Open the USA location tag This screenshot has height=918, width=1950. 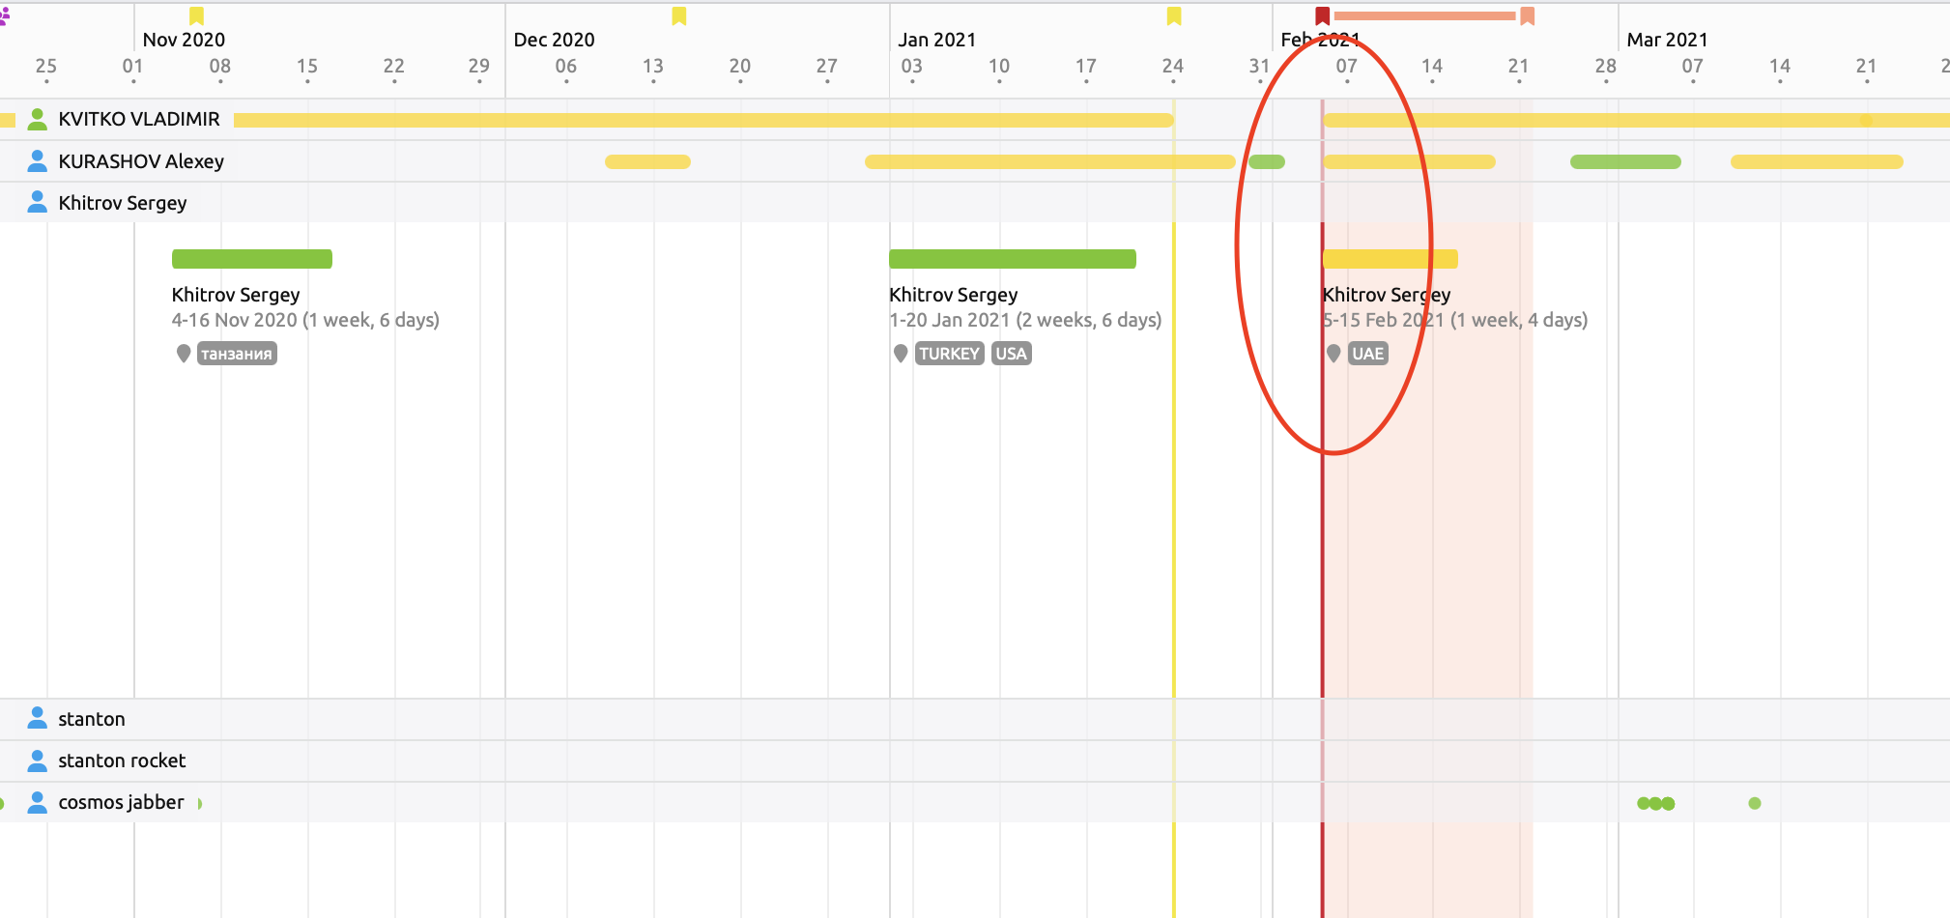pos(1012,354)
